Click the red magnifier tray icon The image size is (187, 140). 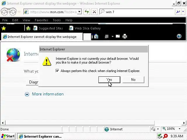[165, 136]
